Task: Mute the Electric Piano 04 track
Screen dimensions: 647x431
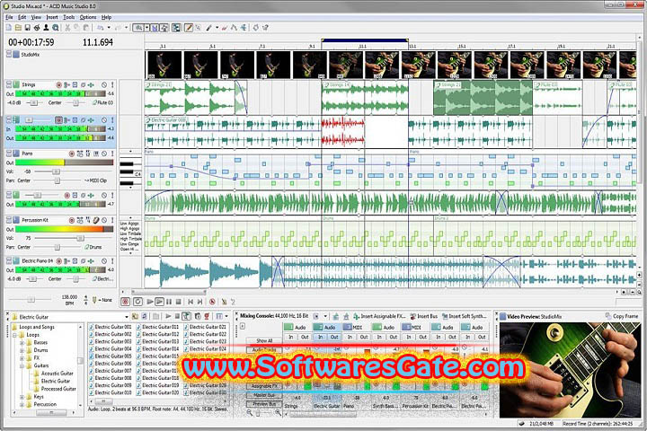Action: click(x=104, y=261)
